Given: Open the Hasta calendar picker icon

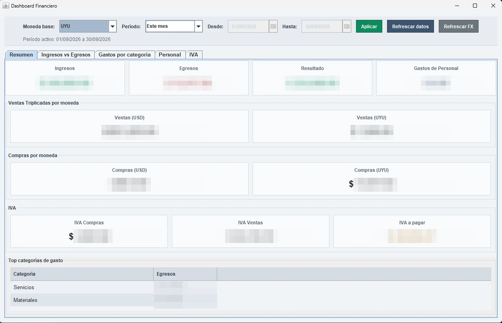Looking at the screenshot, I should (347, 26).
